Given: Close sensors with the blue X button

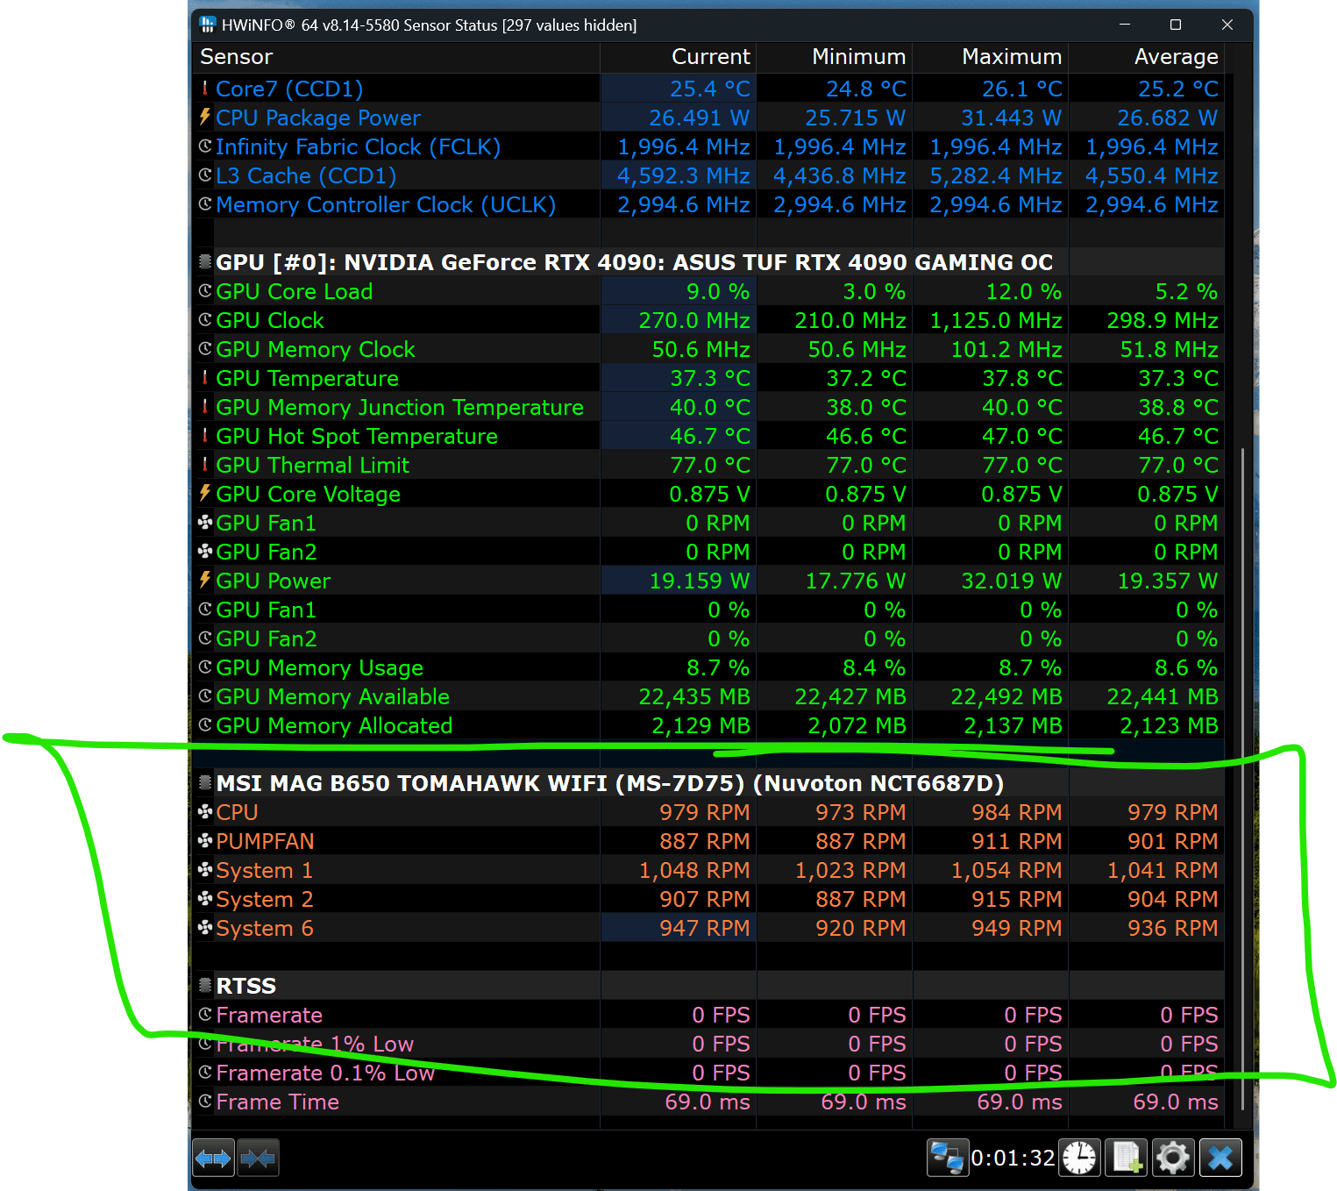Looking at the screenshot, I should pyautogui.click(x=1220, y=1159).
